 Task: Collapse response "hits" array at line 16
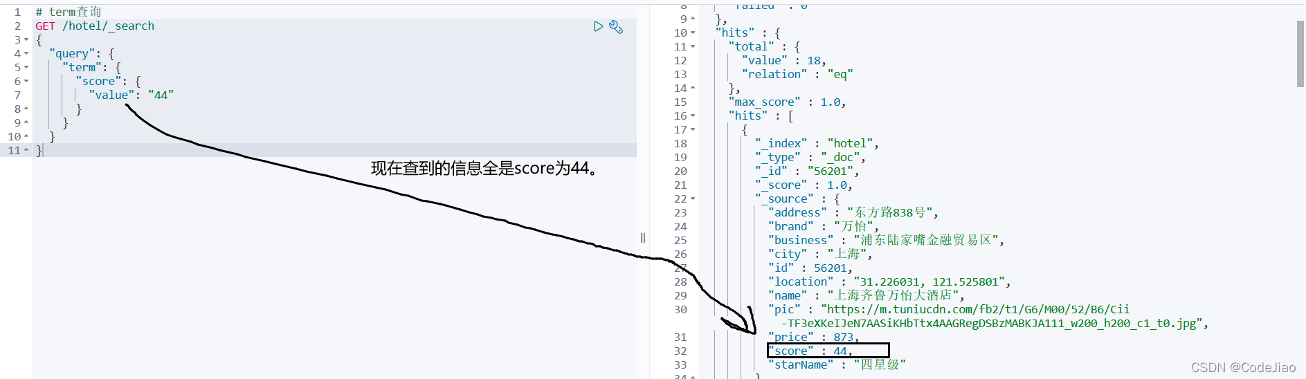click(693, 115)
